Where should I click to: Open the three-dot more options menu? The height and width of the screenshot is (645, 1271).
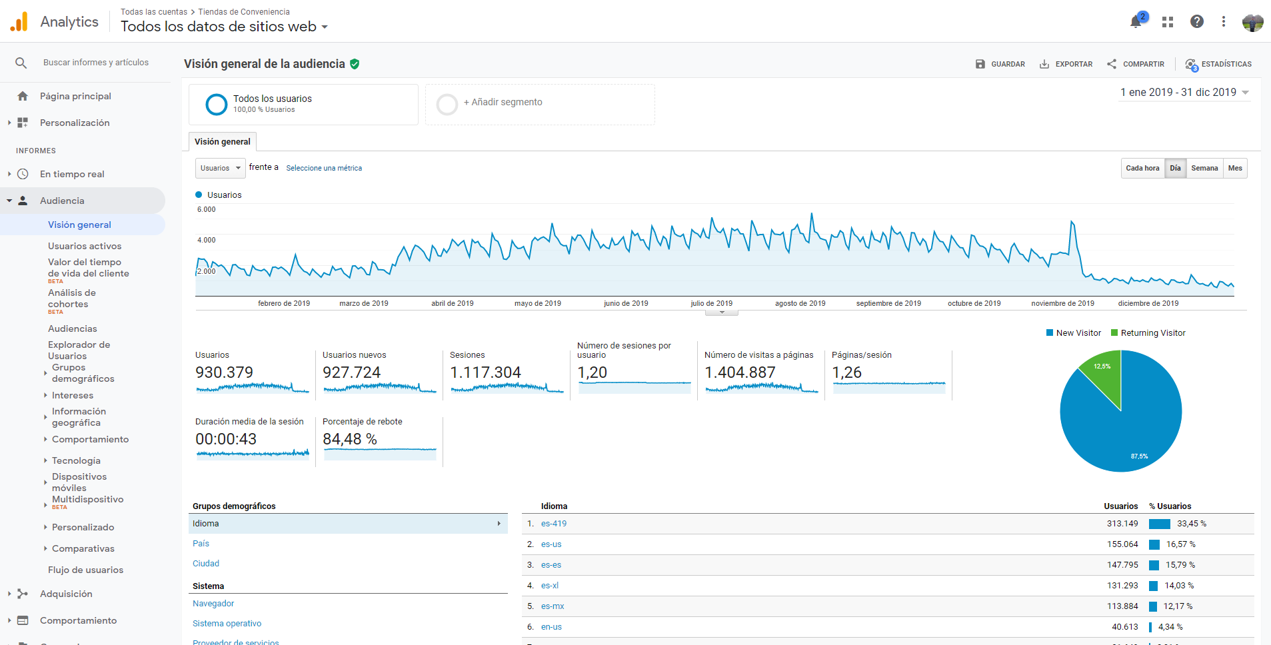[1224, 21]
